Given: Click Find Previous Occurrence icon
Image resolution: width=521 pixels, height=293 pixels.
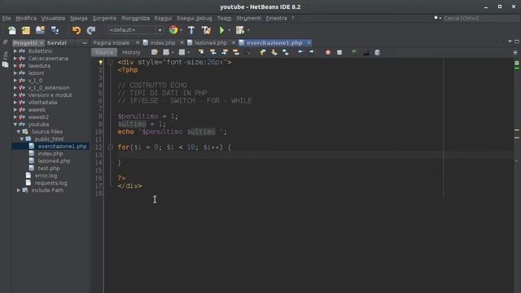Looking at the screenshot, I should pyautogui.click(x=213, y=52).
